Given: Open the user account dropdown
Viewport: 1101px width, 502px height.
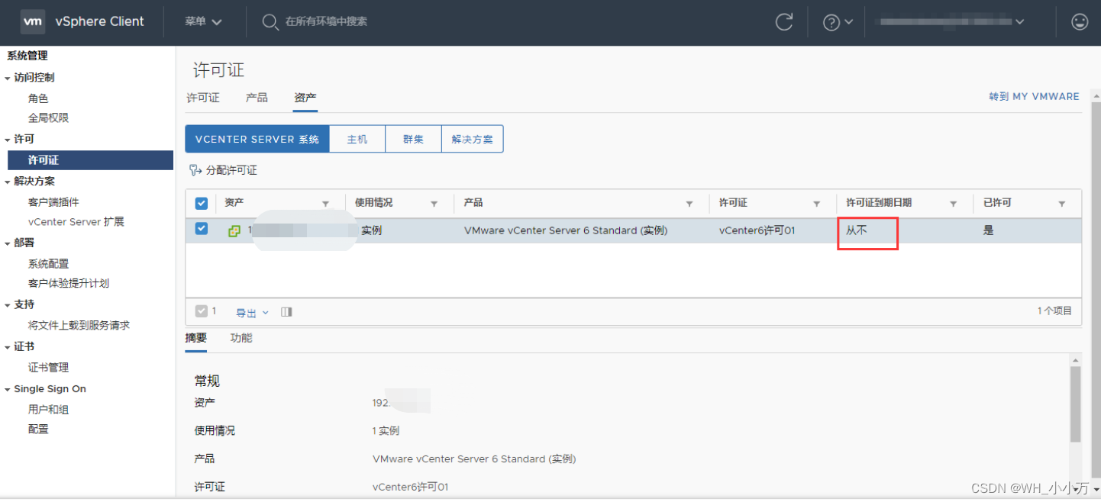Looking at the screenshot, I should (x=951, y=22).
